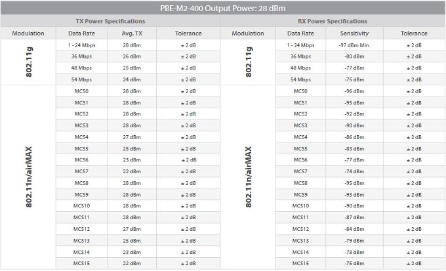
Task: Select the RX-side '802.11n/airMAX' label
Action: (x=249, y=177)
